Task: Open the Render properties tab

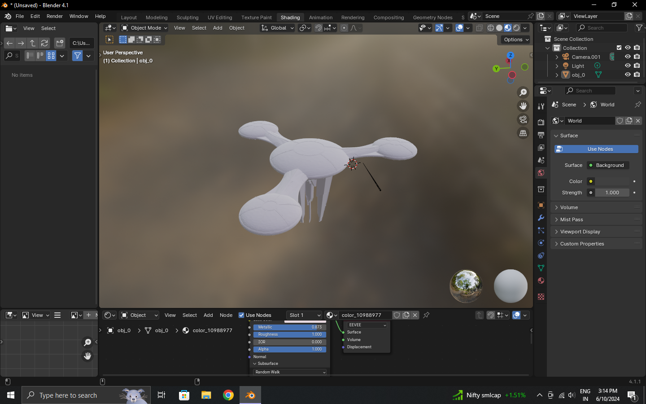Action: (x=541, y=122)
